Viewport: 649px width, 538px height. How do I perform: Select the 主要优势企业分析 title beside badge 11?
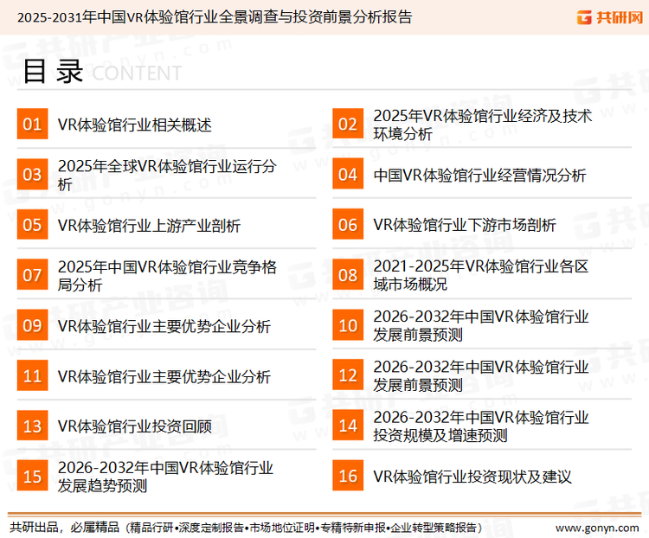[164, 376]
